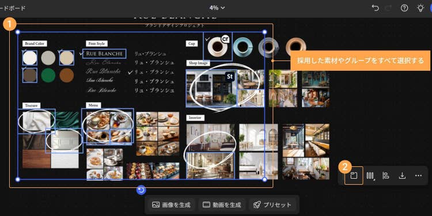
Task: Select the beige Brand Color swatch
Action: tap(67, 58)
